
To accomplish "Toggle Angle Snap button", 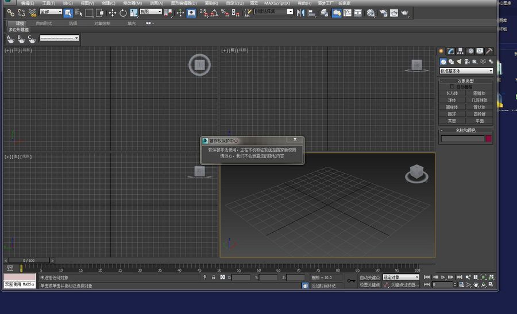I will [214, 13].
